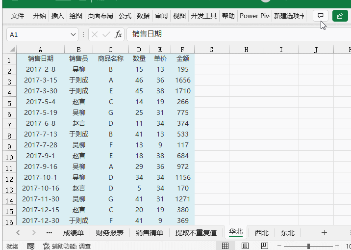The height and width of the screenshot is (250, 351).
Task: Open the 绘图 ribbon tab
Action: click(75, 16)
